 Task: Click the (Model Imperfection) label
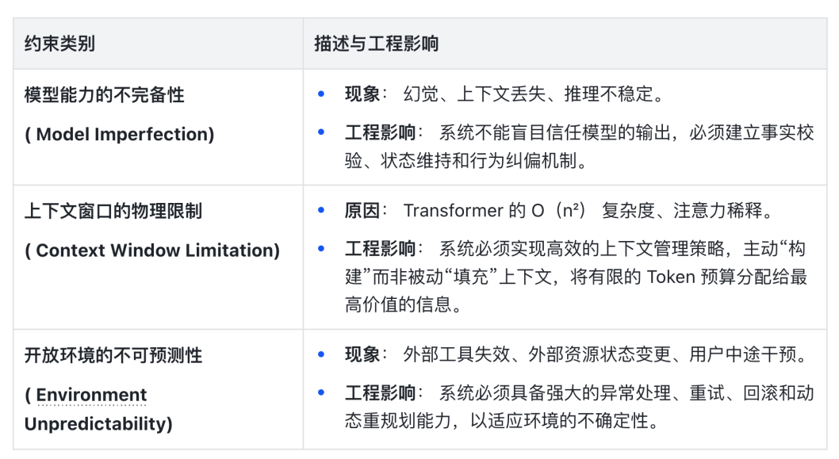[x=120, y=135]
